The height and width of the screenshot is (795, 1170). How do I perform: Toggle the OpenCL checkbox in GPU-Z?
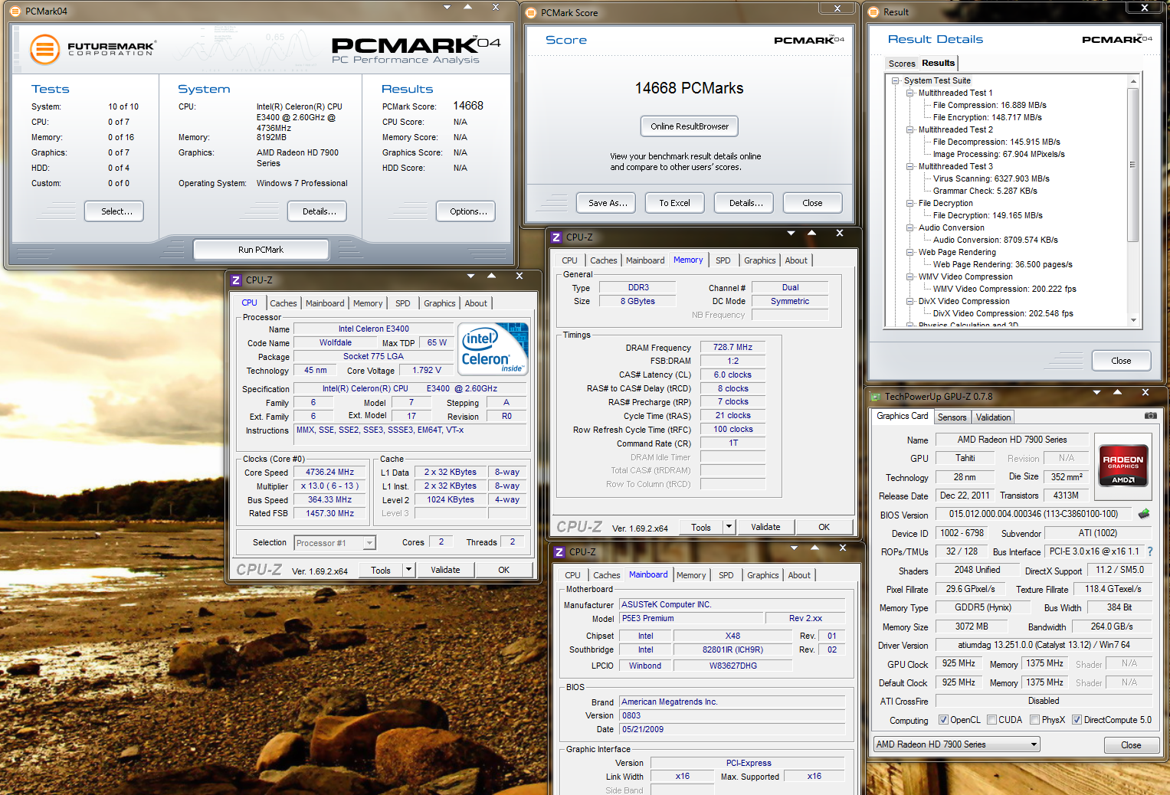tap(943, 720)
